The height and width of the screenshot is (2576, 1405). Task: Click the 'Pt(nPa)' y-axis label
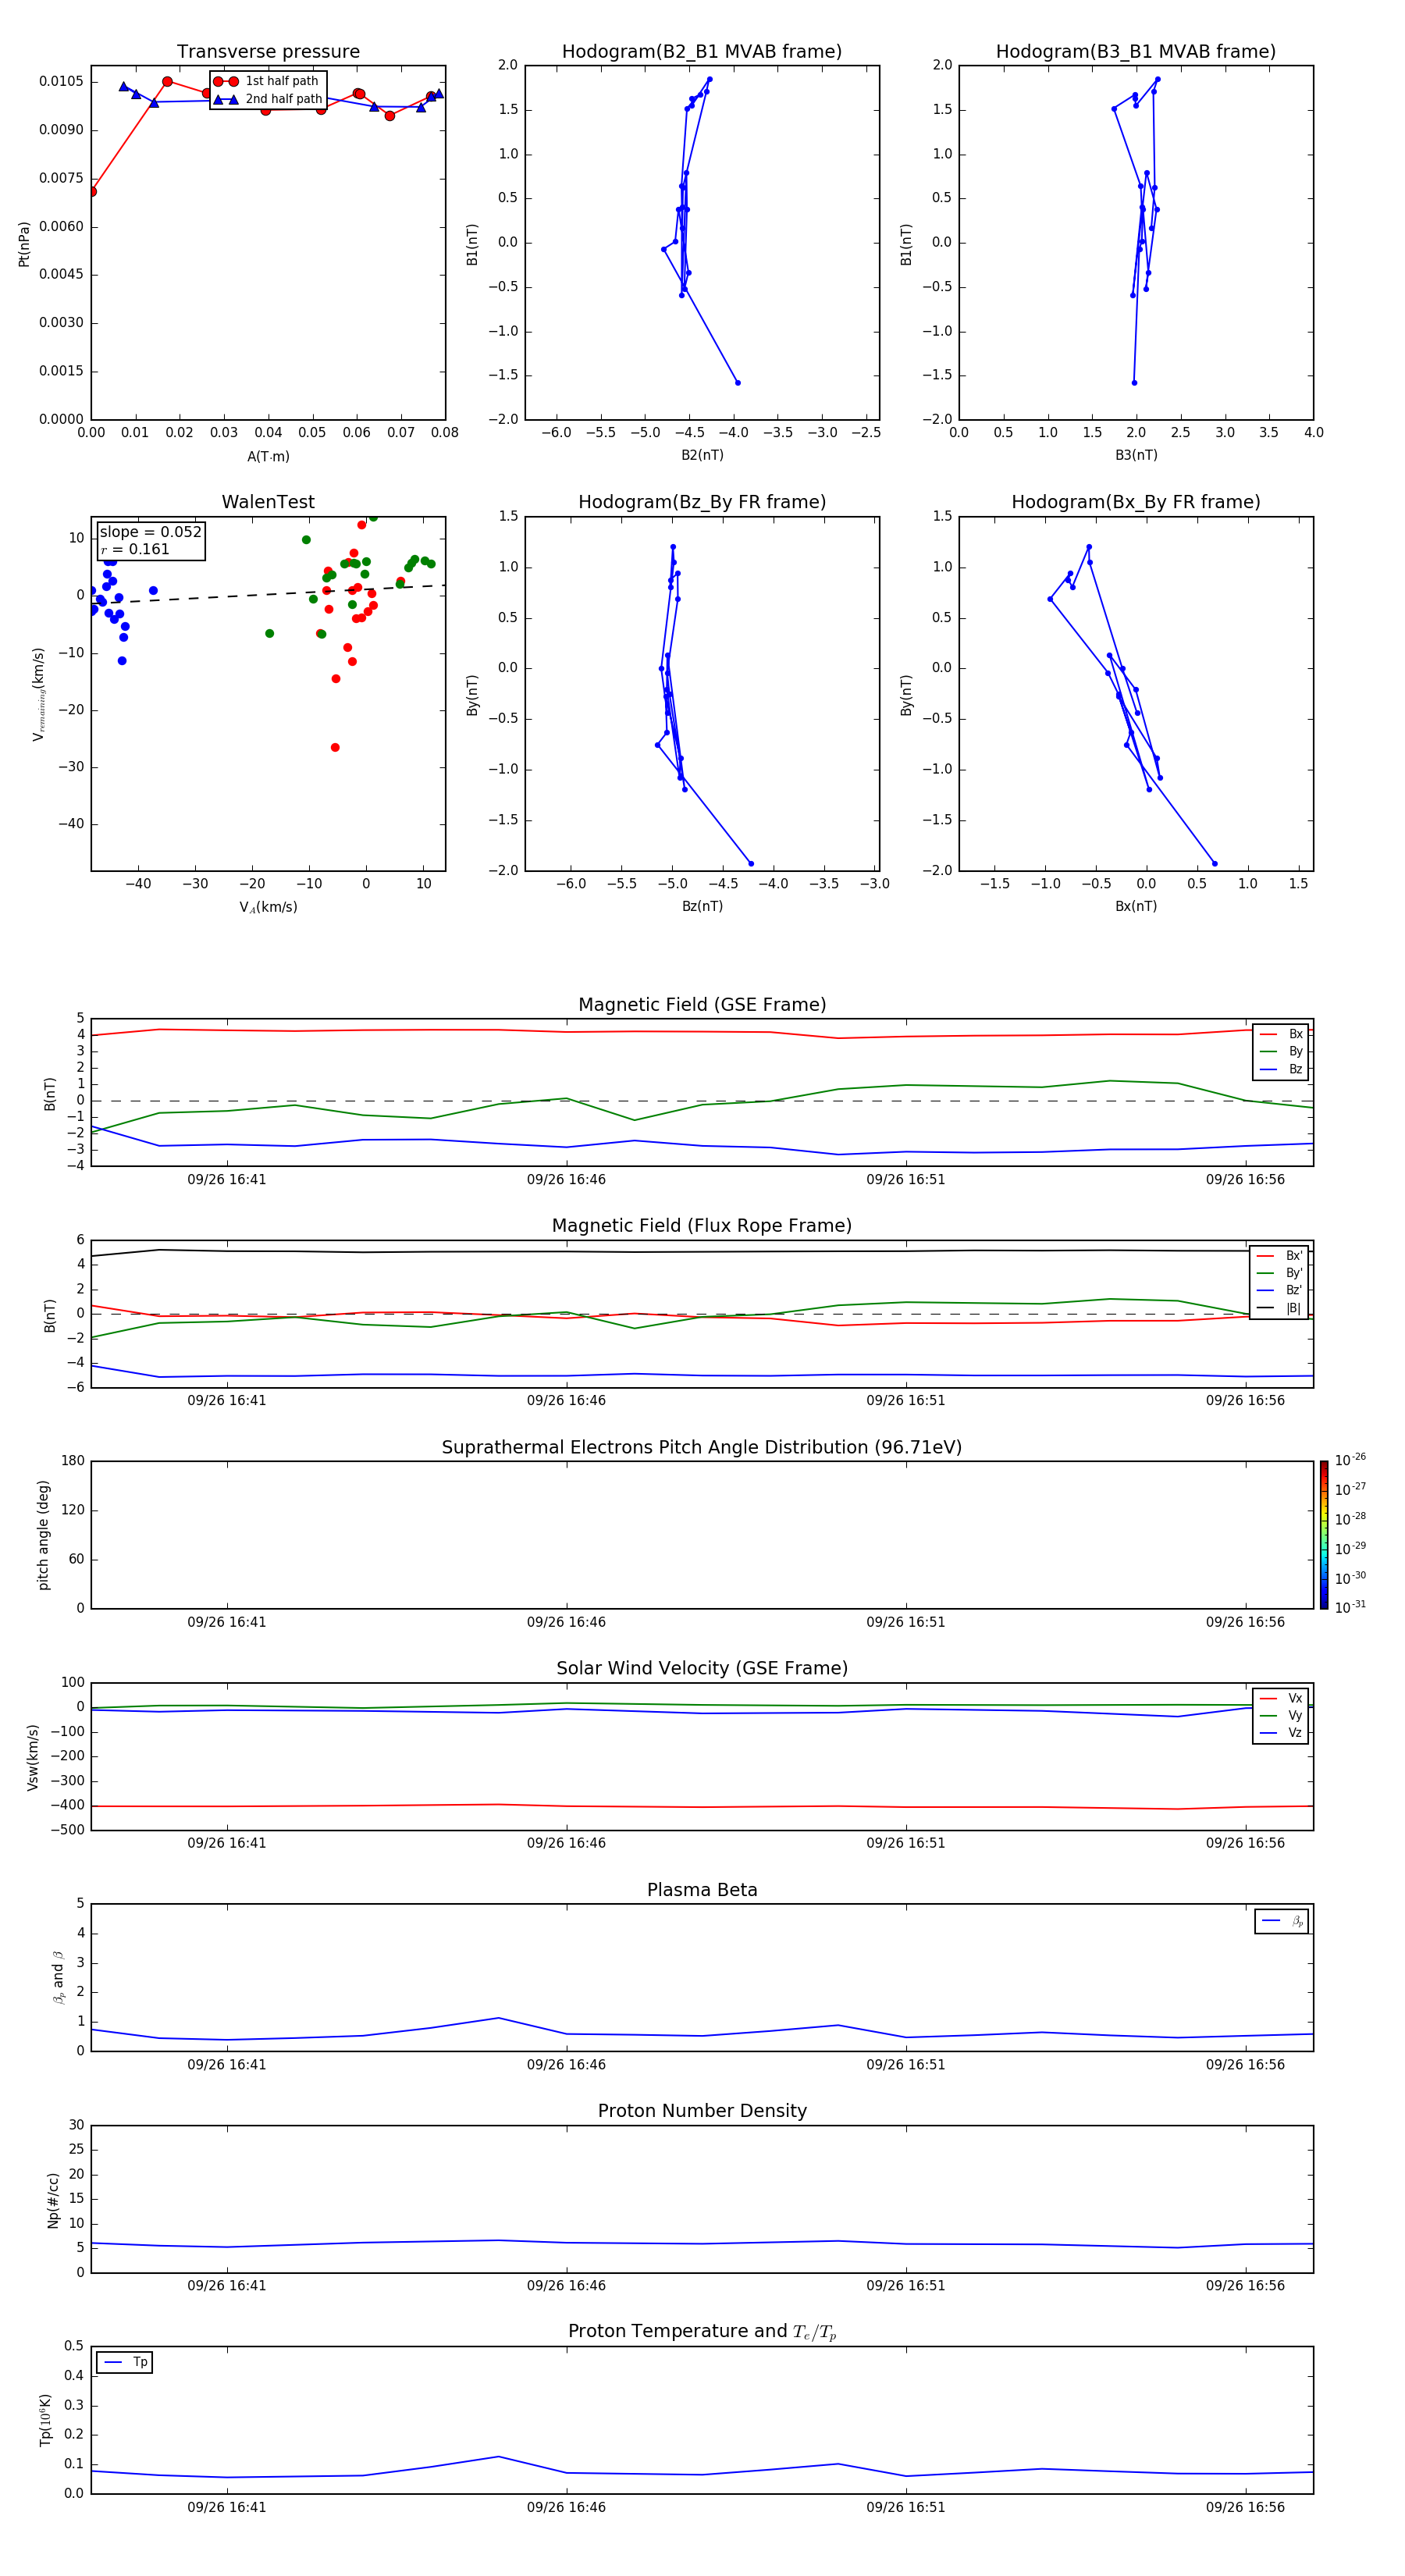click(x=24, y=244)
